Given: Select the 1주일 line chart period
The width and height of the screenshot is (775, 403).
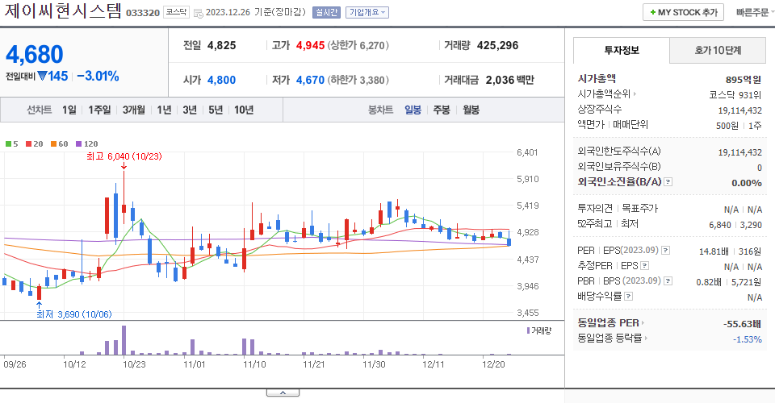Looking at the screenshot, I should tap(99, 110).
